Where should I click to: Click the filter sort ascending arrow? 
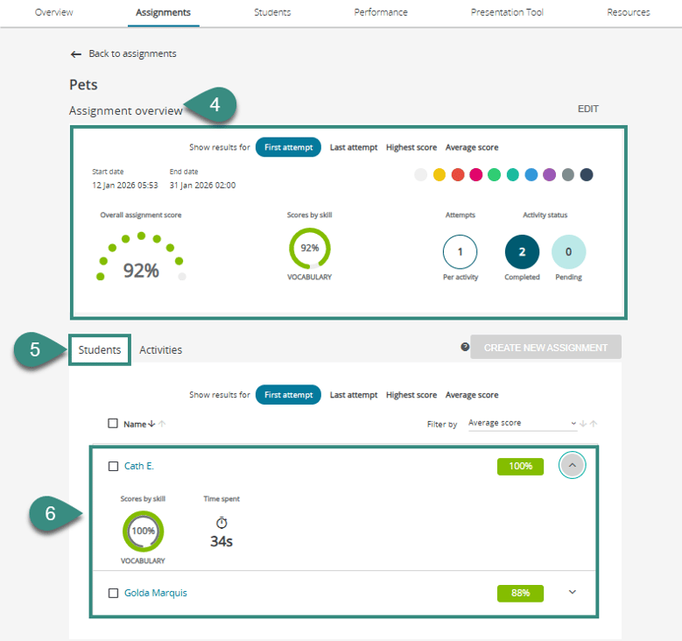pyautogui.click(x=594, y=424)
